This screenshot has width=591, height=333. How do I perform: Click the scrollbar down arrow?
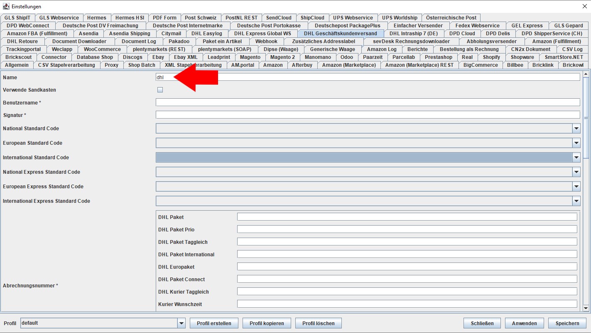[x=586, y=308]
